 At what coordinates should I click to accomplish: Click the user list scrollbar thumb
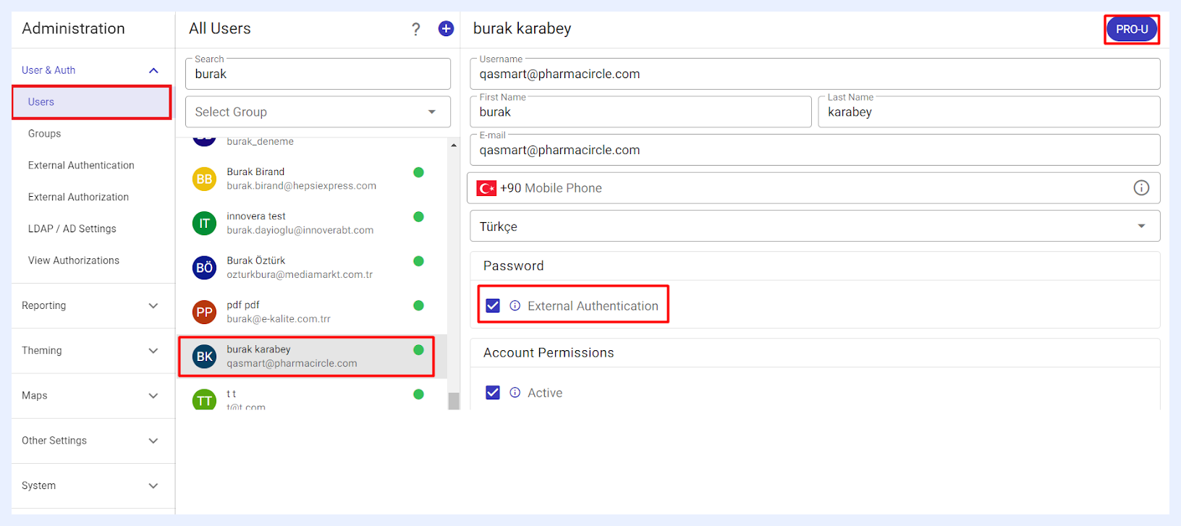pos(454,401)
